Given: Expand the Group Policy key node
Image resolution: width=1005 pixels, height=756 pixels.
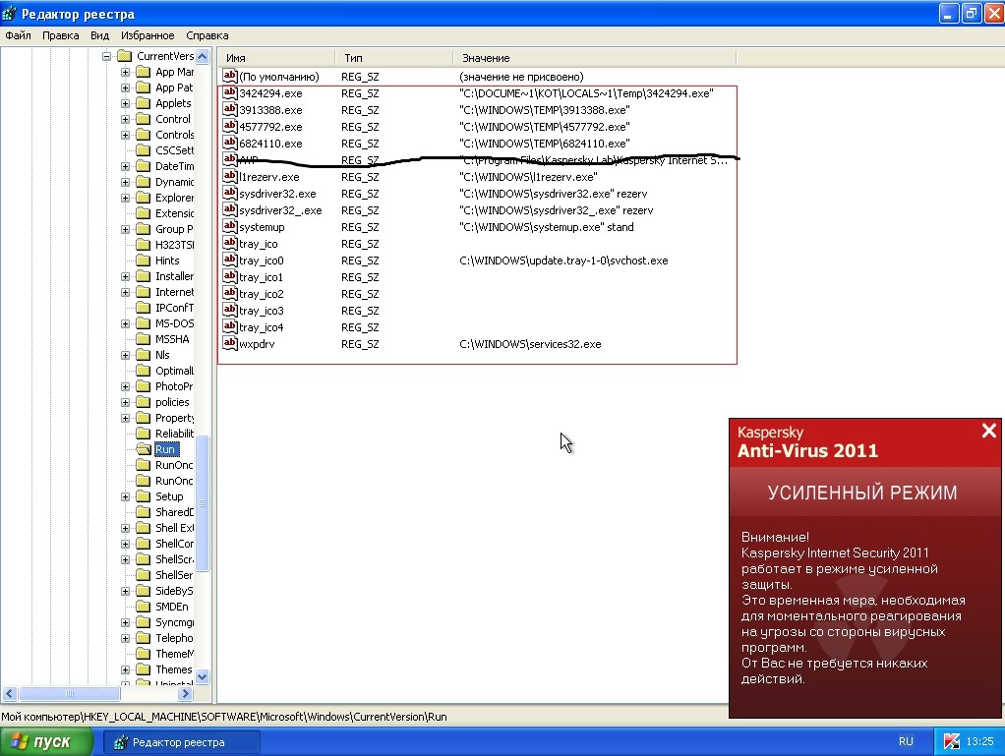Looking at the screenshot, I should [125, 229].
